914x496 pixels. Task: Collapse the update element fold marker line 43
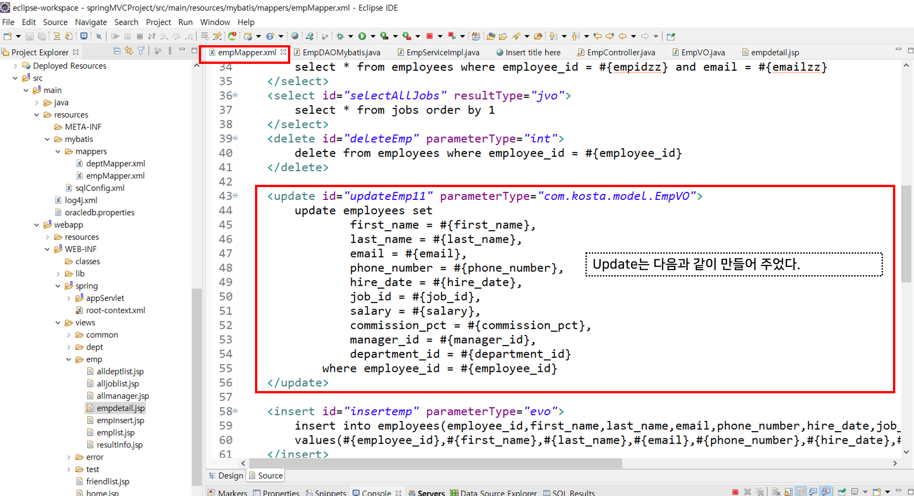click(236, 196)
